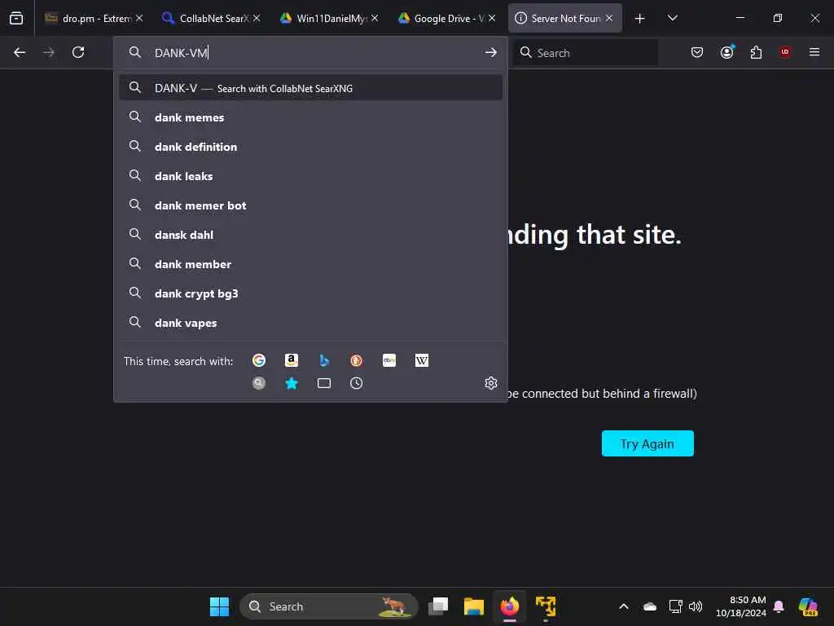Open the uBlock Origin extension icon
Viewport: 834px width, 626px height.
pyautogui.click(x=785, y=52)
